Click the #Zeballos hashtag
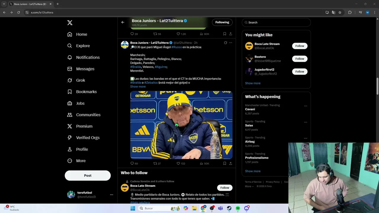 151,83
